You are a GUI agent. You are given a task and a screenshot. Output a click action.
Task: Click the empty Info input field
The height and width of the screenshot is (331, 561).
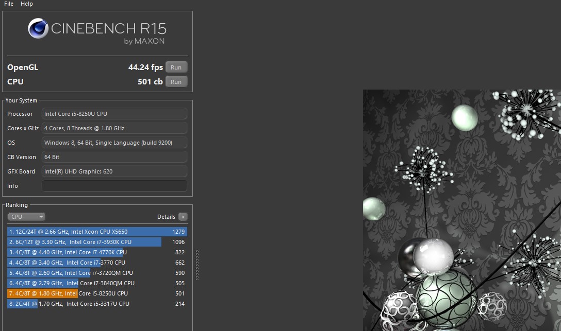click(114, 186)
